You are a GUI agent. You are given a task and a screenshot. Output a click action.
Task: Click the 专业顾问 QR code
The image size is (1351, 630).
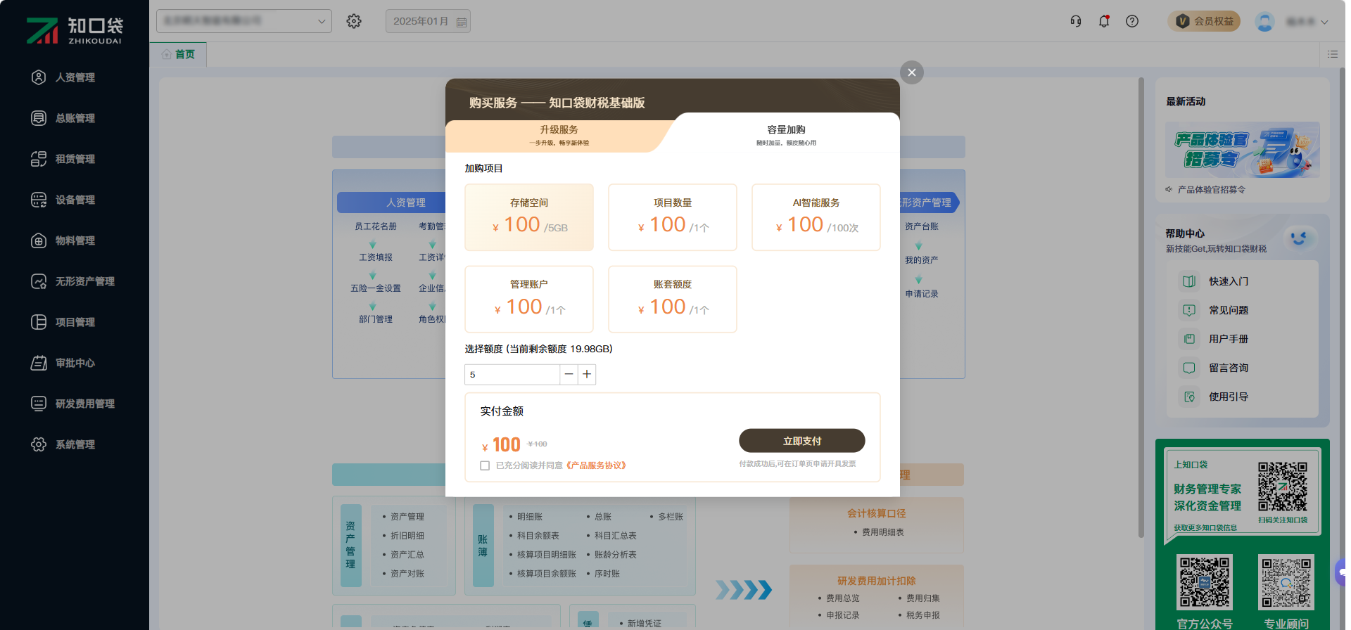(1286, 582)
